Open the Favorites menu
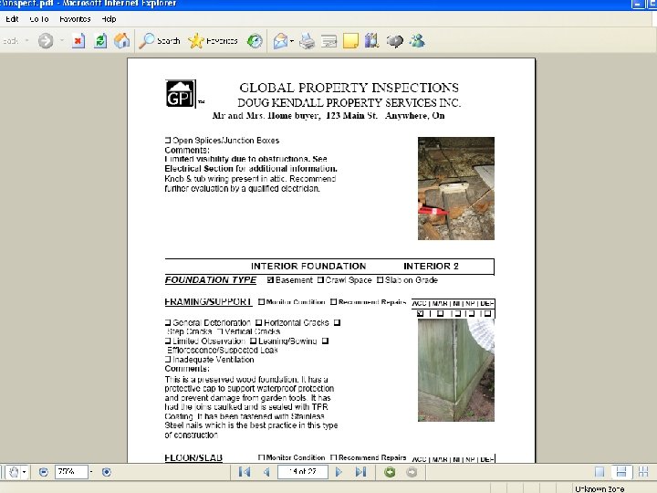 (x=75, y=19)
